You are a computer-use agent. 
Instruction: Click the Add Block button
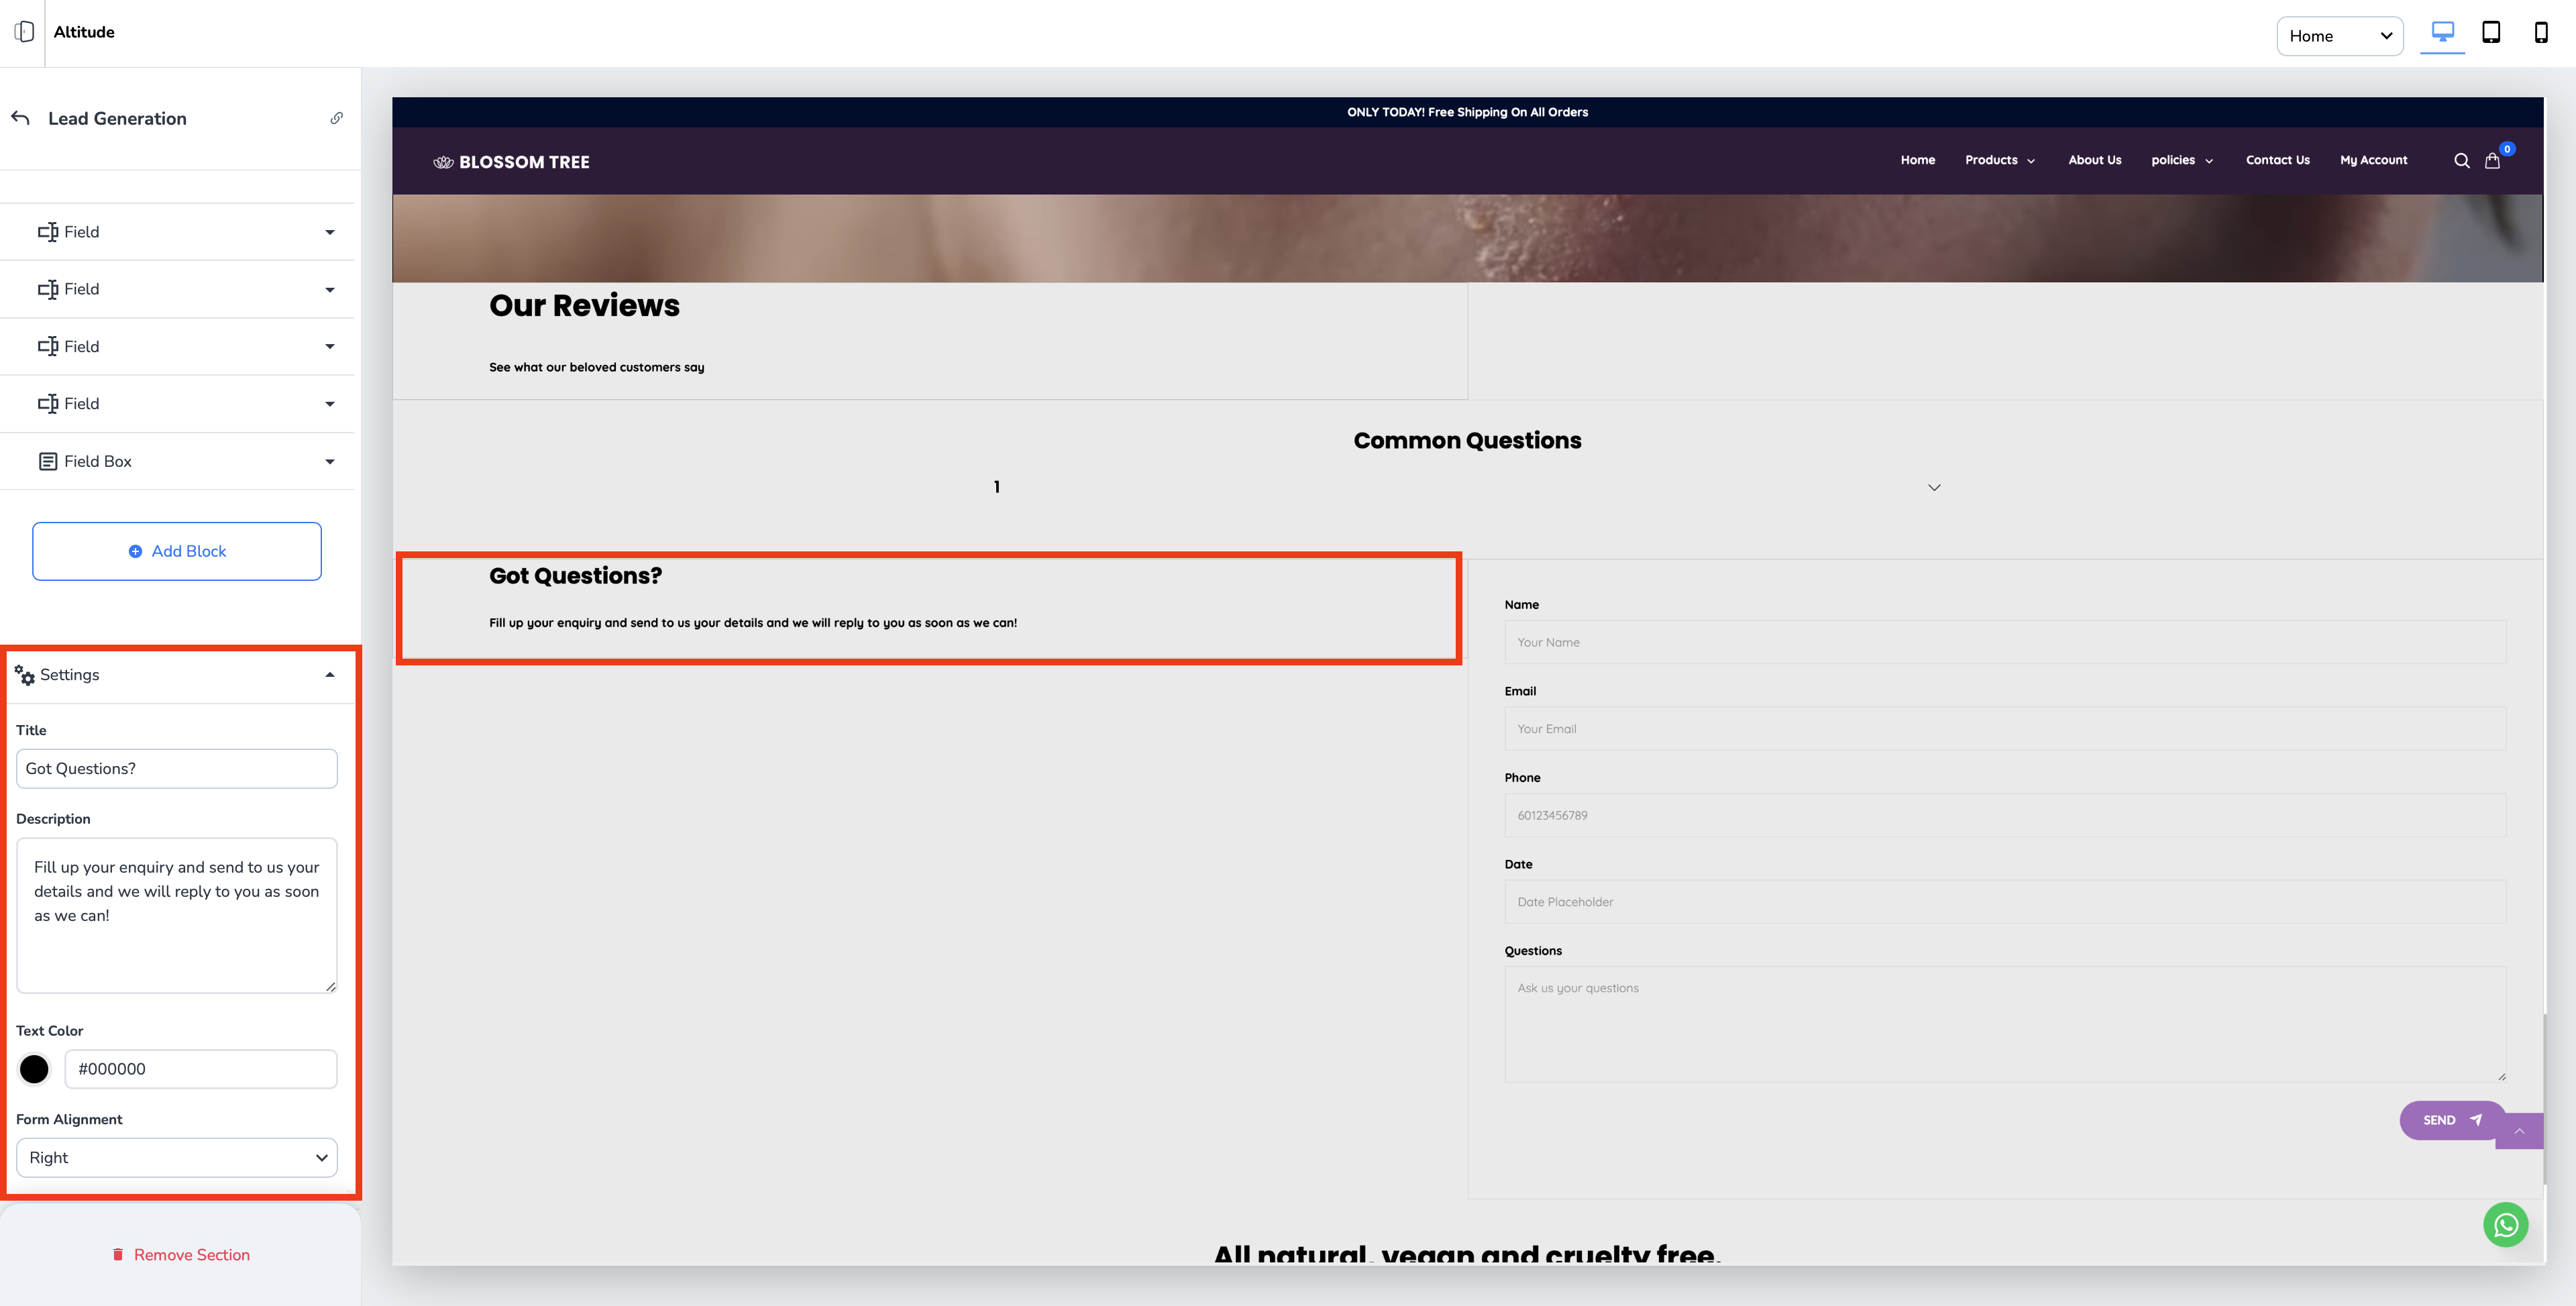(x=177, y=551)
